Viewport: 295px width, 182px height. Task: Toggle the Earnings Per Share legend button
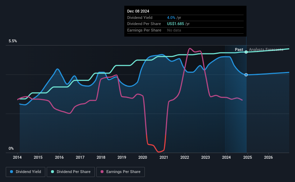120,172
